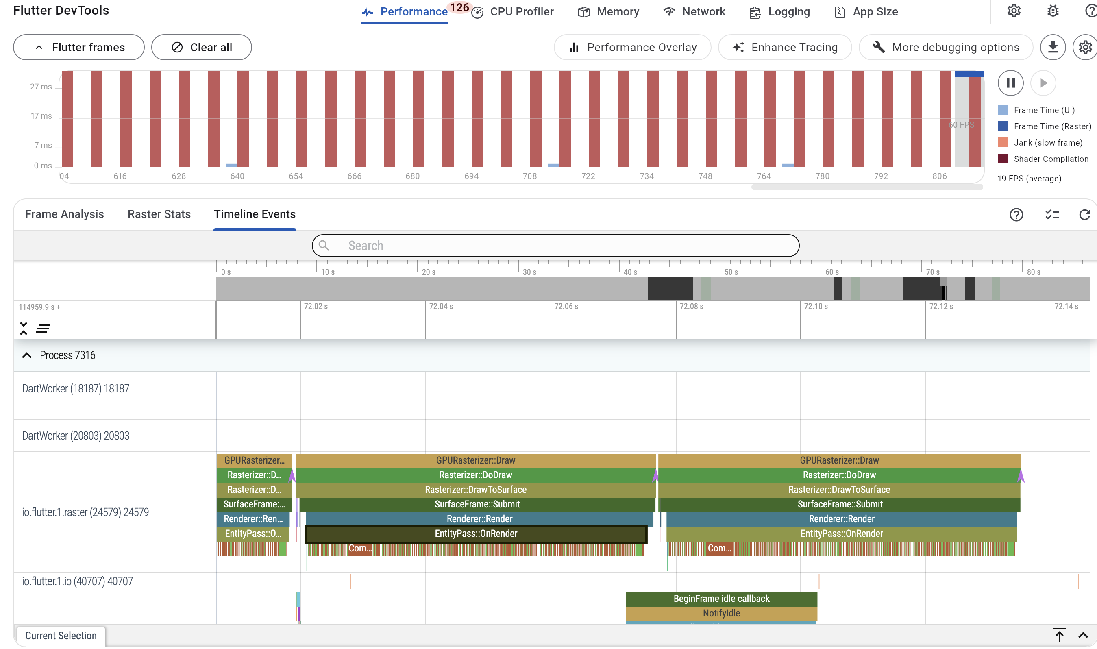The height and width of the screenshot is (649, 1097).
Task: Click the Frame Time (Raster) legend swatch
Action: pyautogui.click(x=1002, y=126)
